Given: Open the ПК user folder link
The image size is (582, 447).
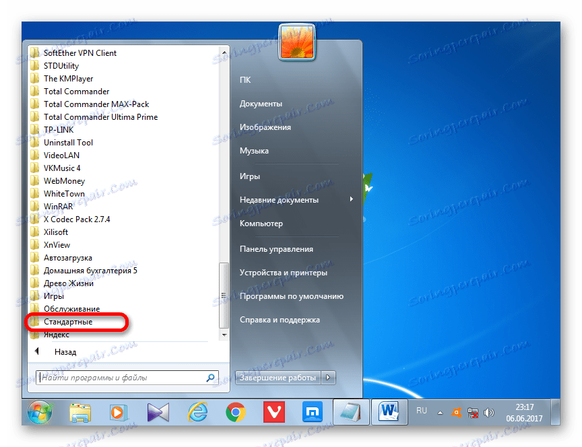Looking at the screenshot, I should (x=245, y=79).
